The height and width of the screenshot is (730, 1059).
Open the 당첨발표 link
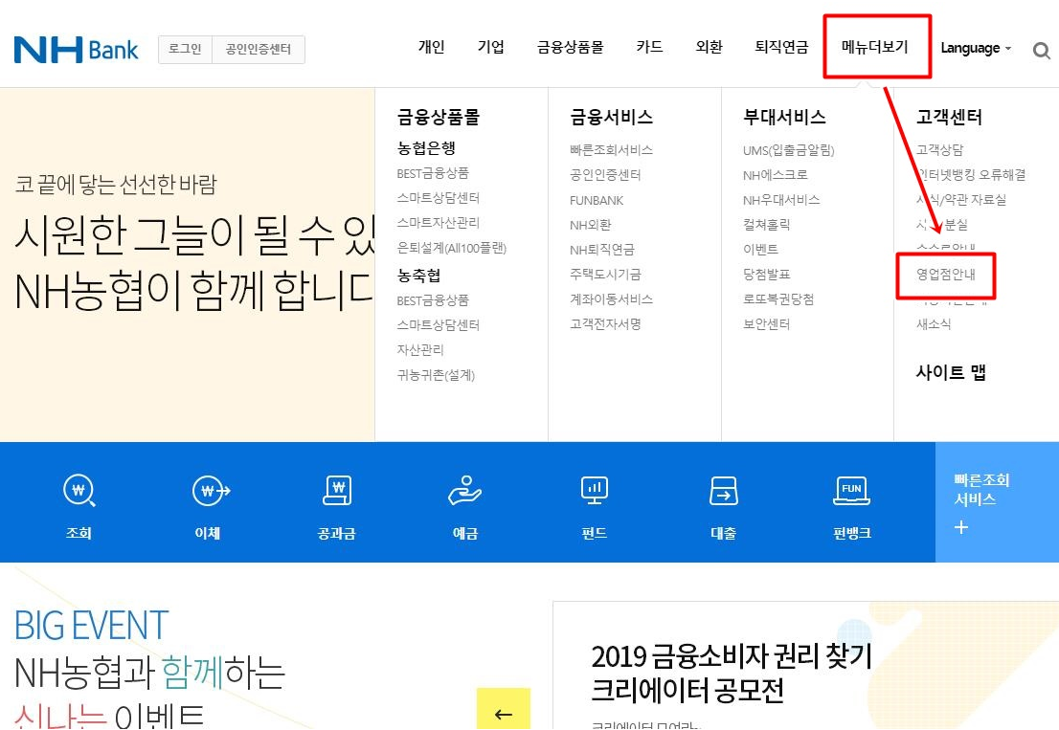click(766, 275)
